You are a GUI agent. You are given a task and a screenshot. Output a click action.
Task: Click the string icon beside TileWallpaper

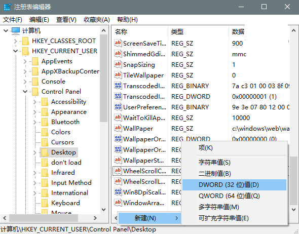(x=118, y=75)
